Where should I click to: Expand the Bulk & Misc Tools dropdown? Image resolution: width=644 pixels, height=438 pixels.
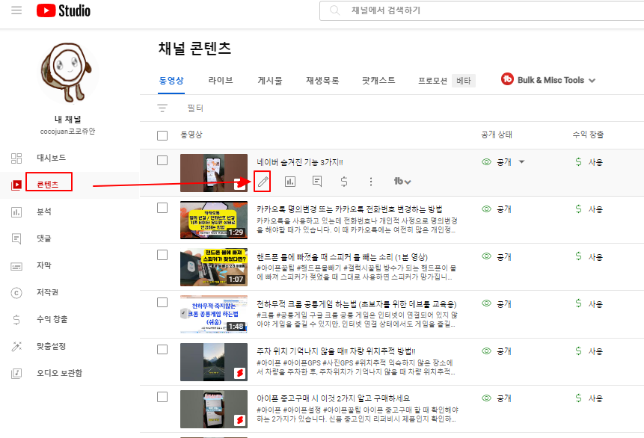click(592, 81)
